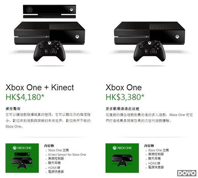Click the Kinect sensor image at top

click(x=49, y=12)
